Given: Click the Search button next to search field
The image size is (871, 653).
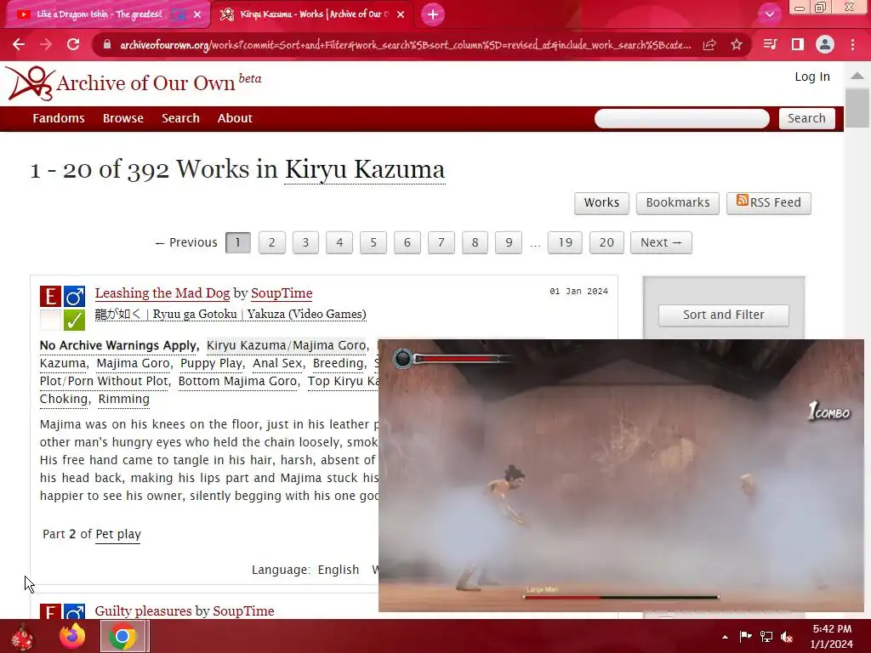Looking at the screenshot, I should point(806,118).
